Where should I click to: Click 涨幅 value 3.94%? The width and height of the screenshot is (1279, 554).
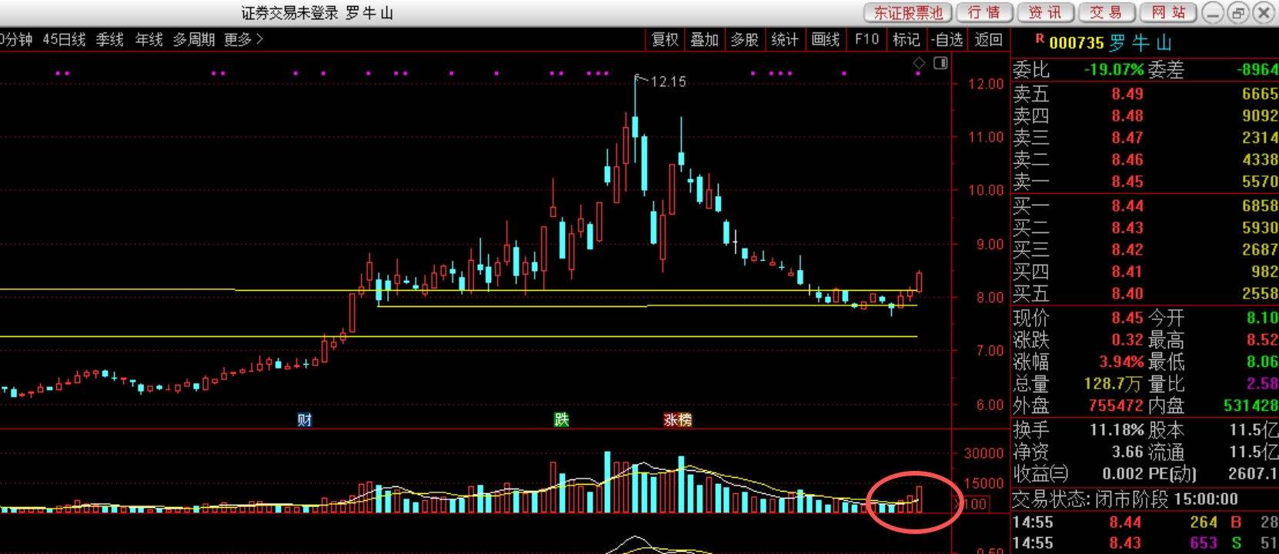pos(1121,362)
